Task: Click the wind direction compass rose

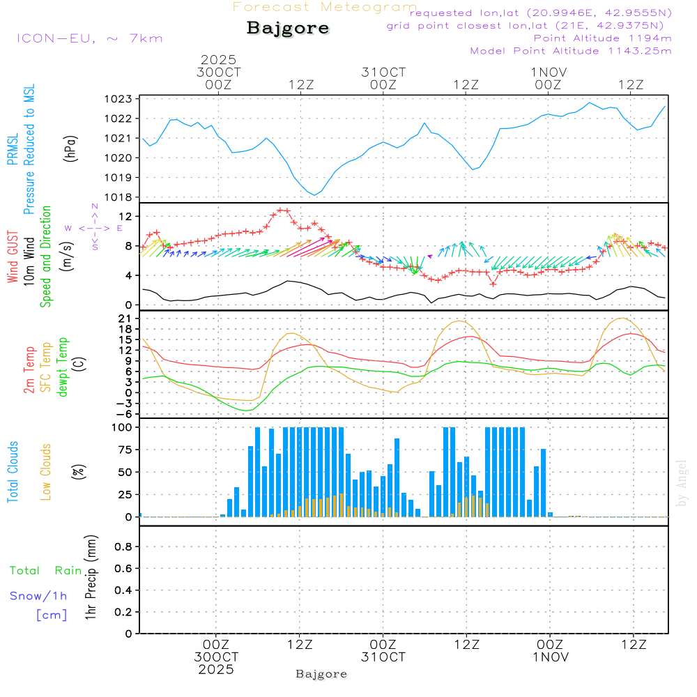Action: pyautogui.click(x=95, y=228)
